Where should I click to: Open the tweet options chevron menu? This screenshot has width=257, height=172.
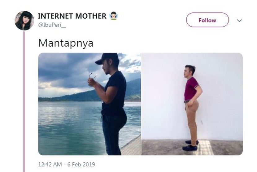pos(239,21)
